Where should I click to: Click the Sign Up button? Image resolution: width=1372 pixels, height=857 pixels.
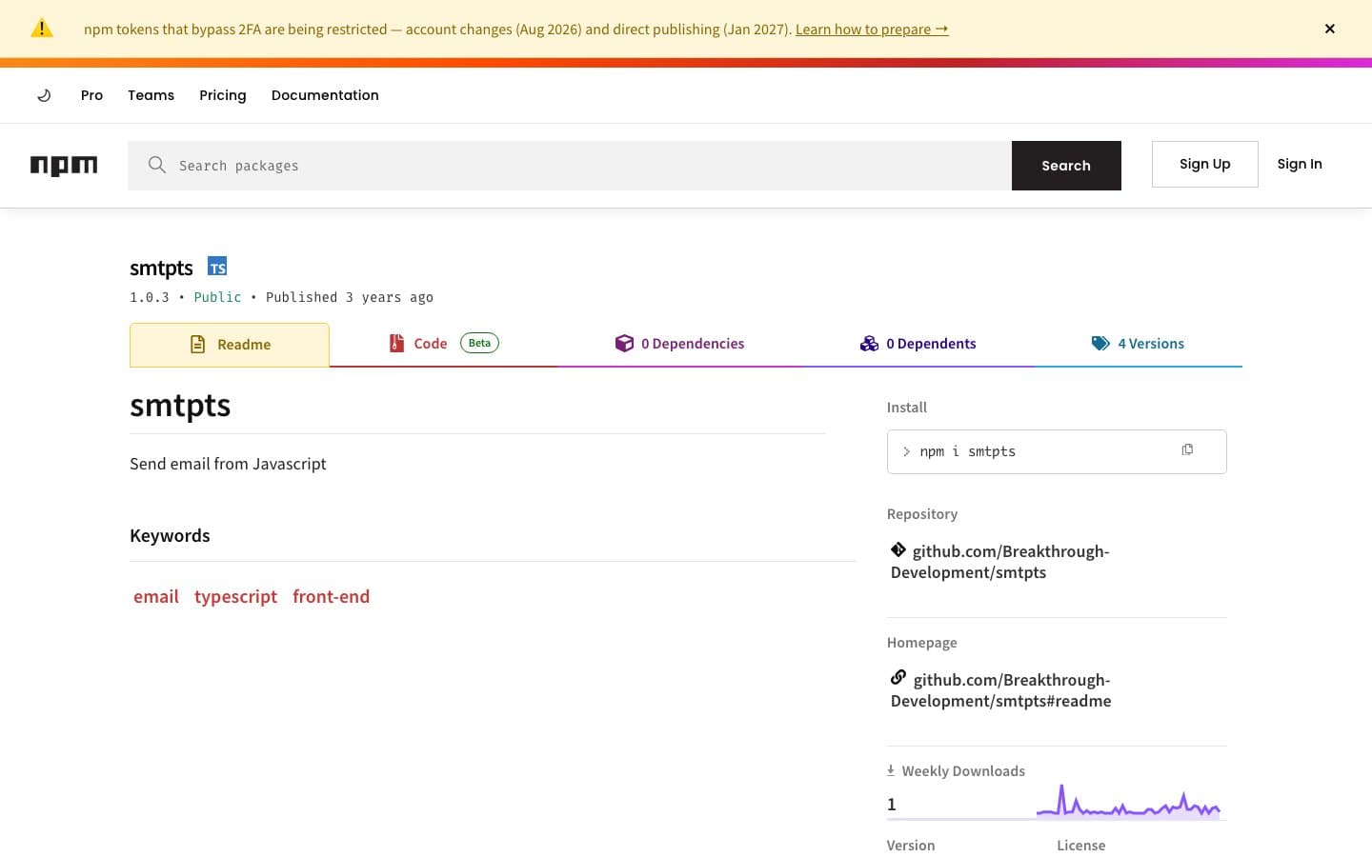click(1204, 164)
